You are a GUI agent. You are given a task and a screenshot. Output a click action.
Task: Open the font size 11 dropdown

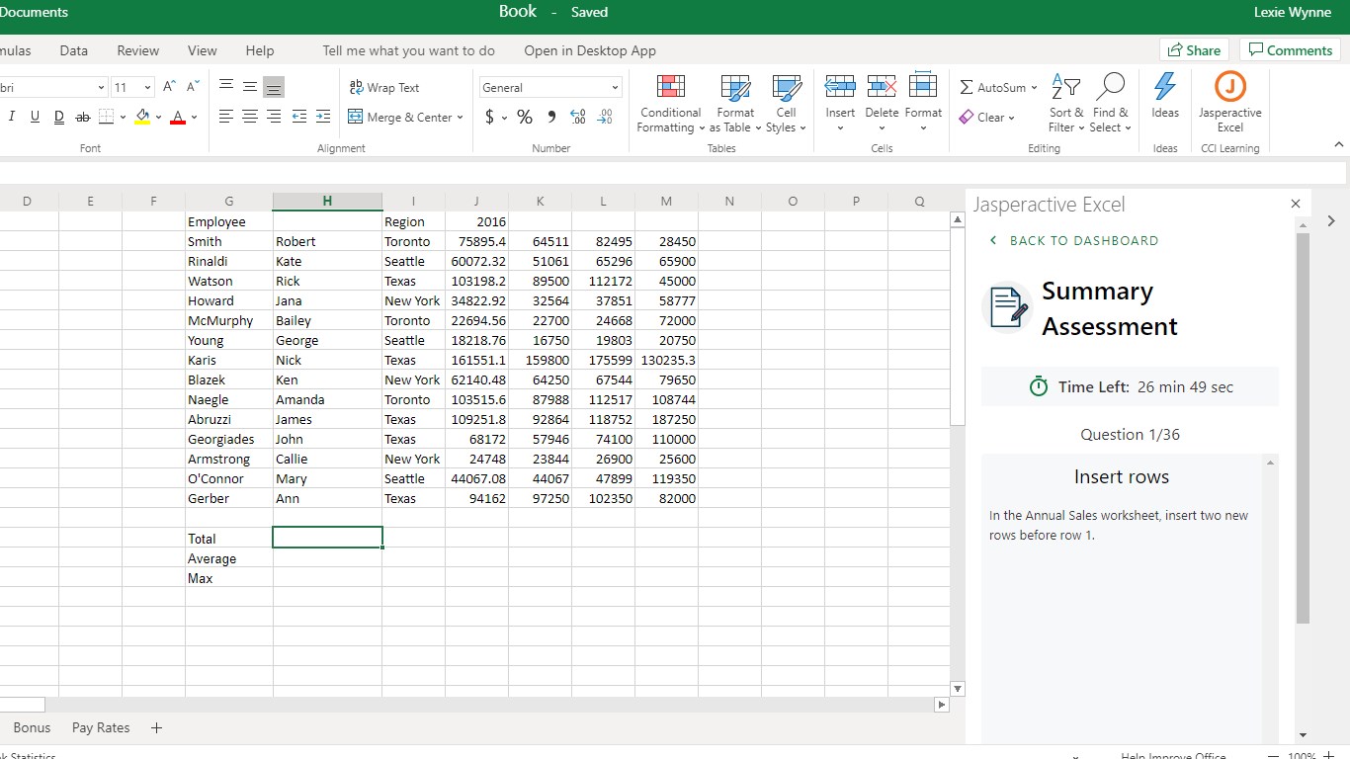147,88
